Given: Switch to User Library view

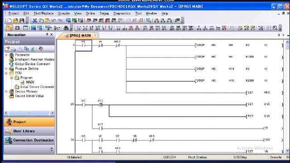Looking at the screenshot, I should [29, 131].
